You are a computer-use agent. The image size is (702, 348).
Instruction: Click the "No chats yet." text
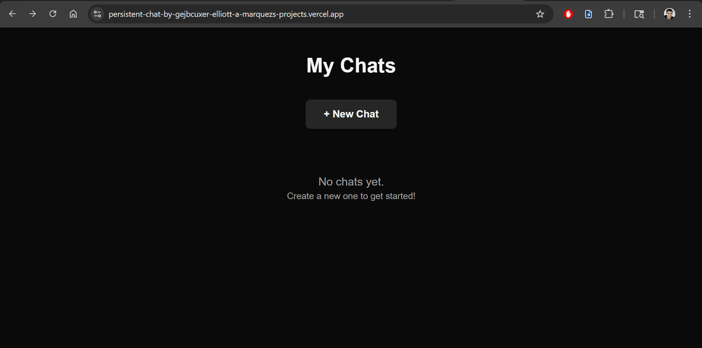(x=351, y=182)
